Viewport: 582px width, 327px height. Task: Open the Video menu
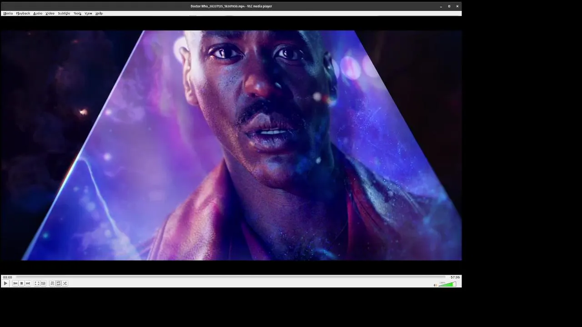[x=50, y=13]
